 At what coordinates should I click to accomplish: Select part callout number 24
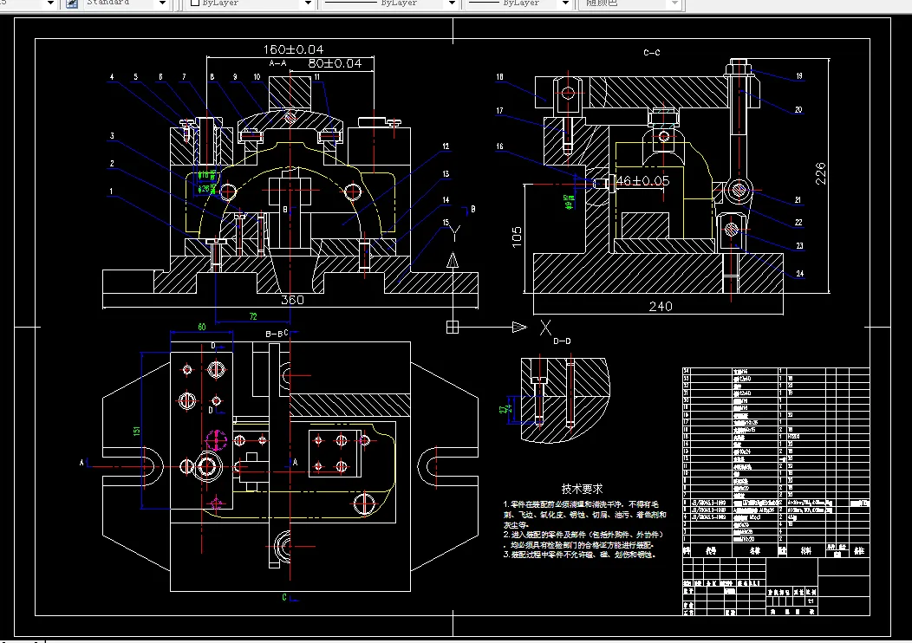(x=800, y=273)
